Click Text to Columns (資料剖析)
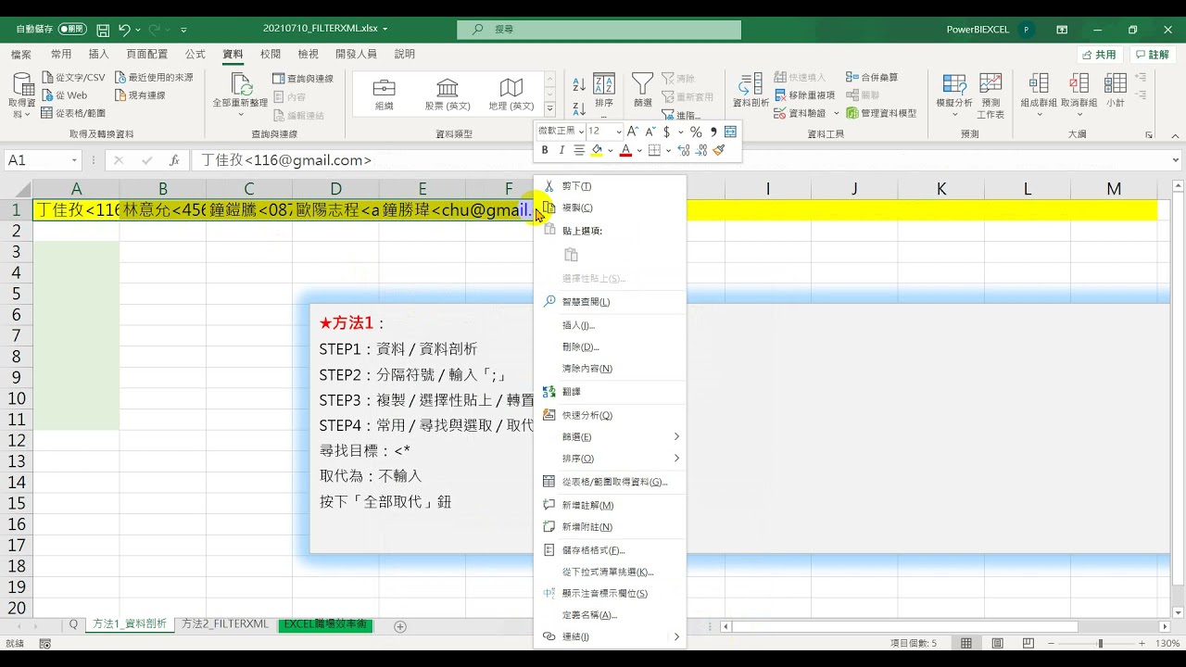 751,91
